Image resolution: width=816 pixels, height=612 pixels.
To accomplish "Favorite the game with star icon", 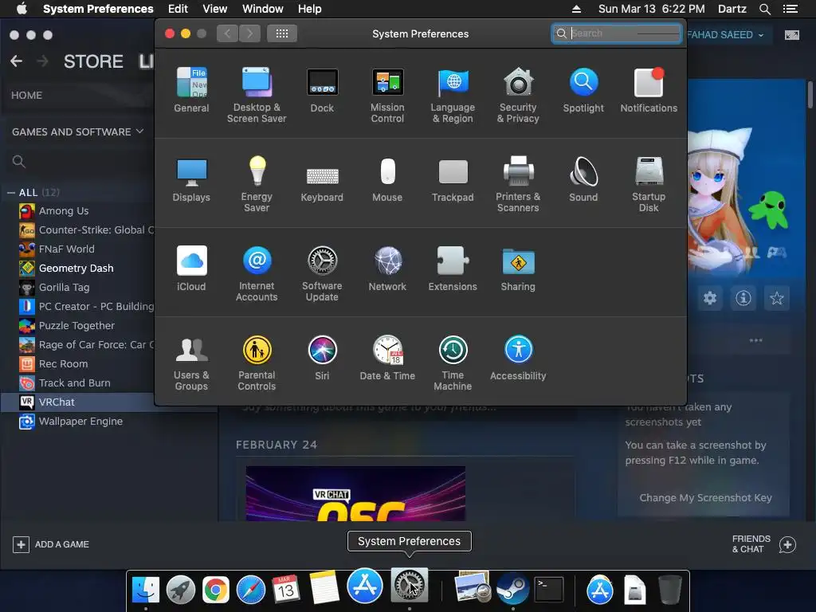I will (x=776, y=298).
